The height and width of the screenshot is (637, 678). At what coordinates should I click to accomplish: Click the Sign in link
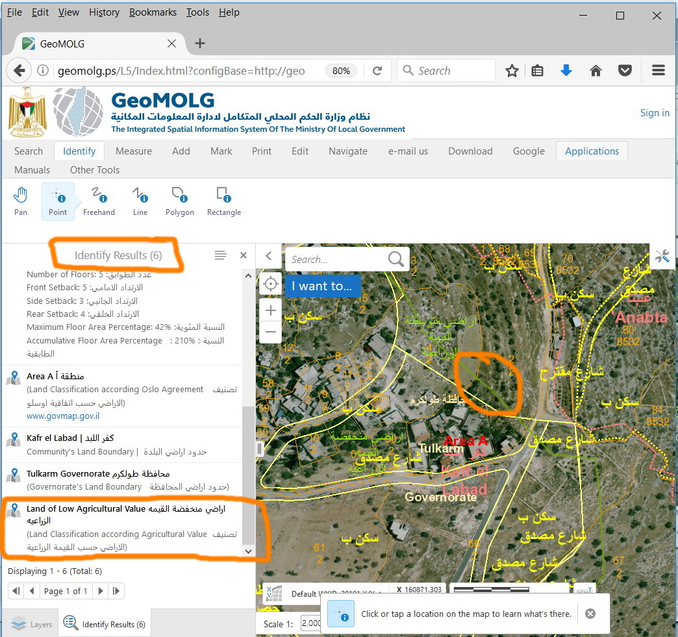pos(654,113)
